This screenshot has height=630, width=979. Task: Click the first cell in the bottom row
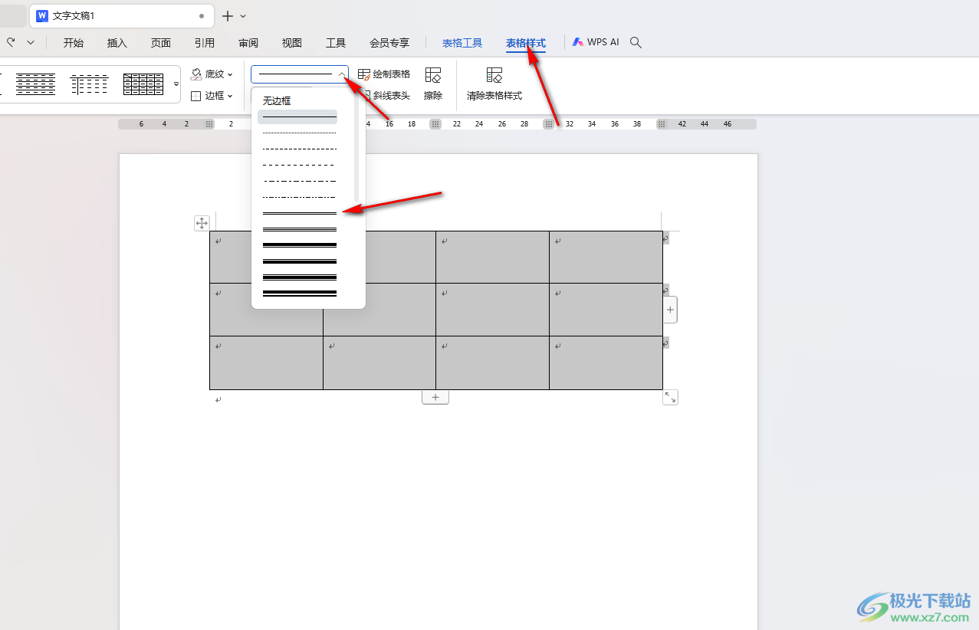pyautogui.click(x=266, y=363)
